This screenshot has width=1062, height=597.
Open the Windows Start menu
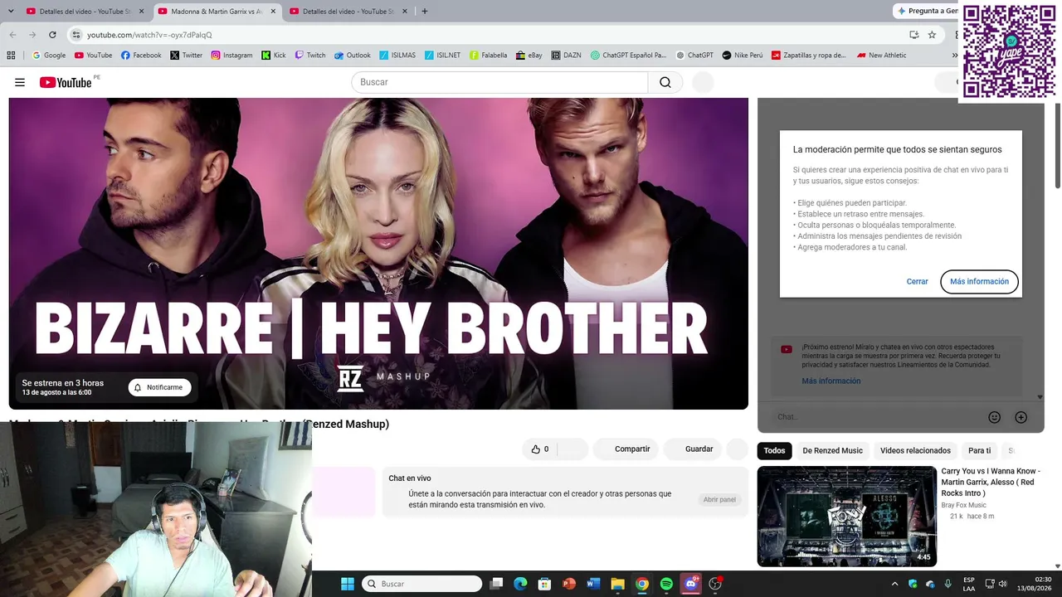coord(348,584)
